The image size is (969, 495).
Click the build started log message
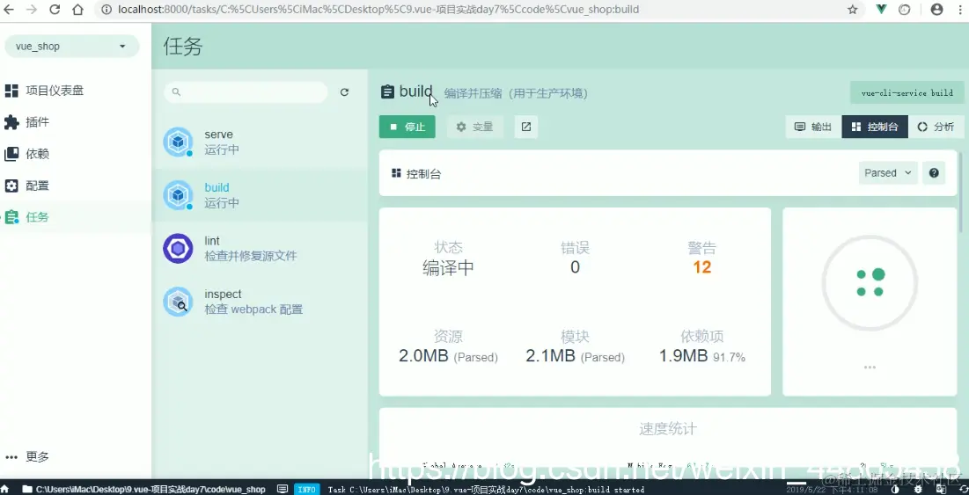point(487,490)
